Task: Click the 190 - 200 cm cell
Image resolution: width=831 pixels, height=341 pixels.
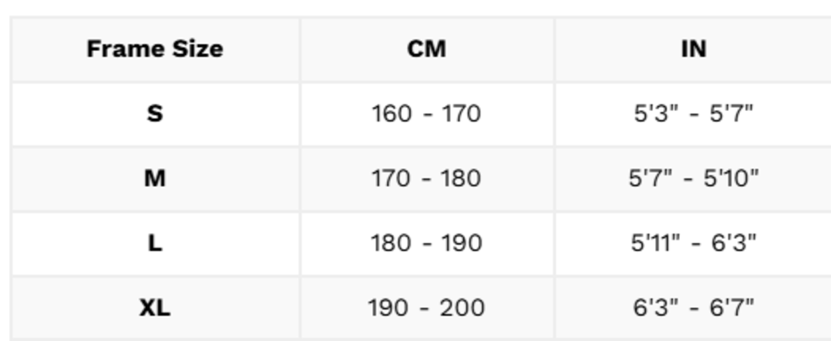Action: (427, 308)
